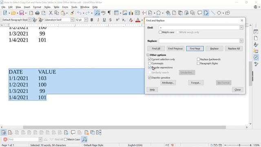The image size is (261, 147).
Task: Open the Table menu
Action: [56, 7]
